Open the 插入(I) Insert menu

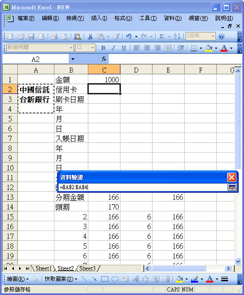point(99,18)
